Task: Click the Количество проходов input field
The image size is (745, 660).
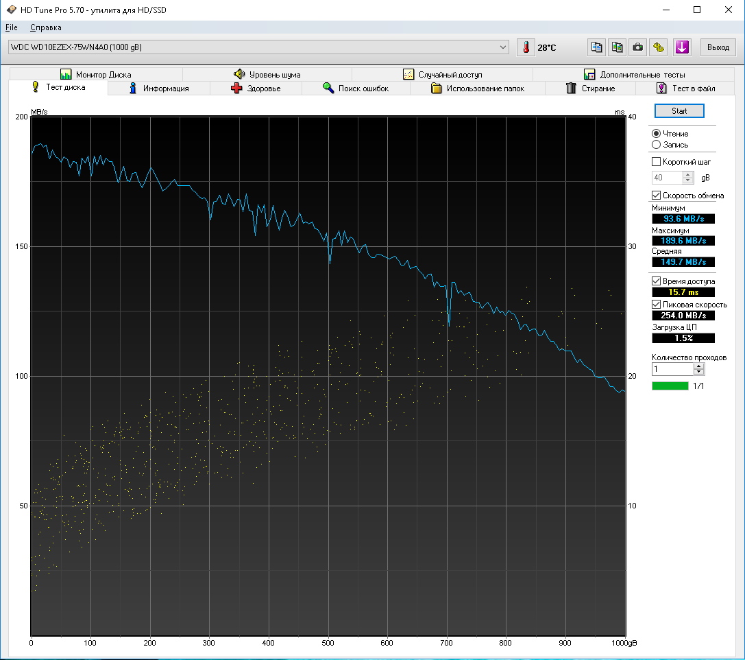Action: pyautogui.click(x=672, y=369)
